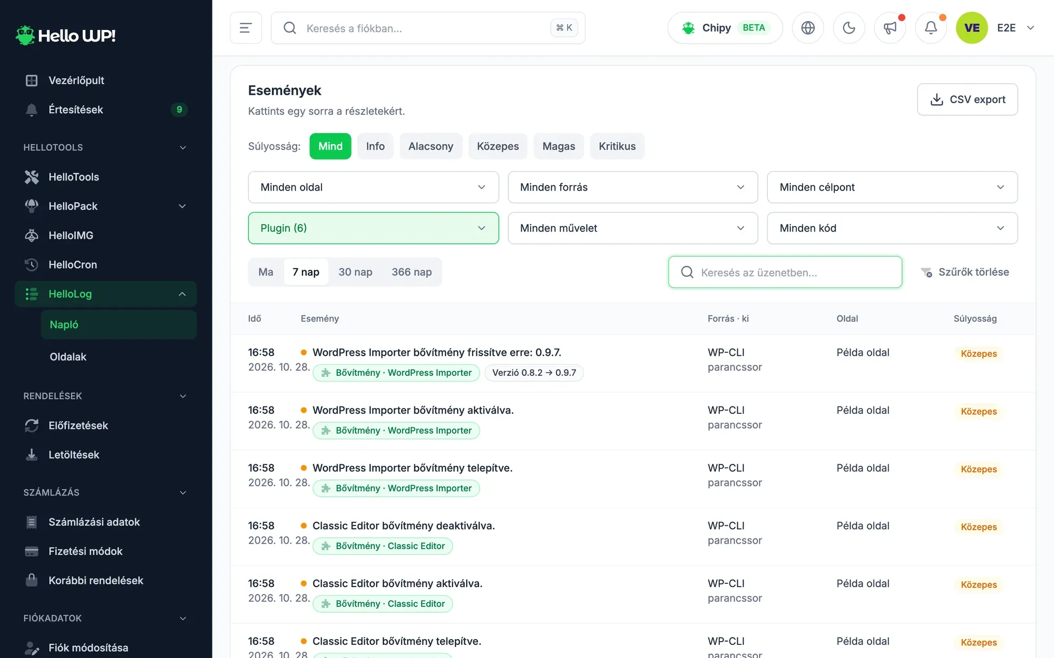Export events with the CSV export button
This screenshot has width=1054, height=658.
coord(967,99)
